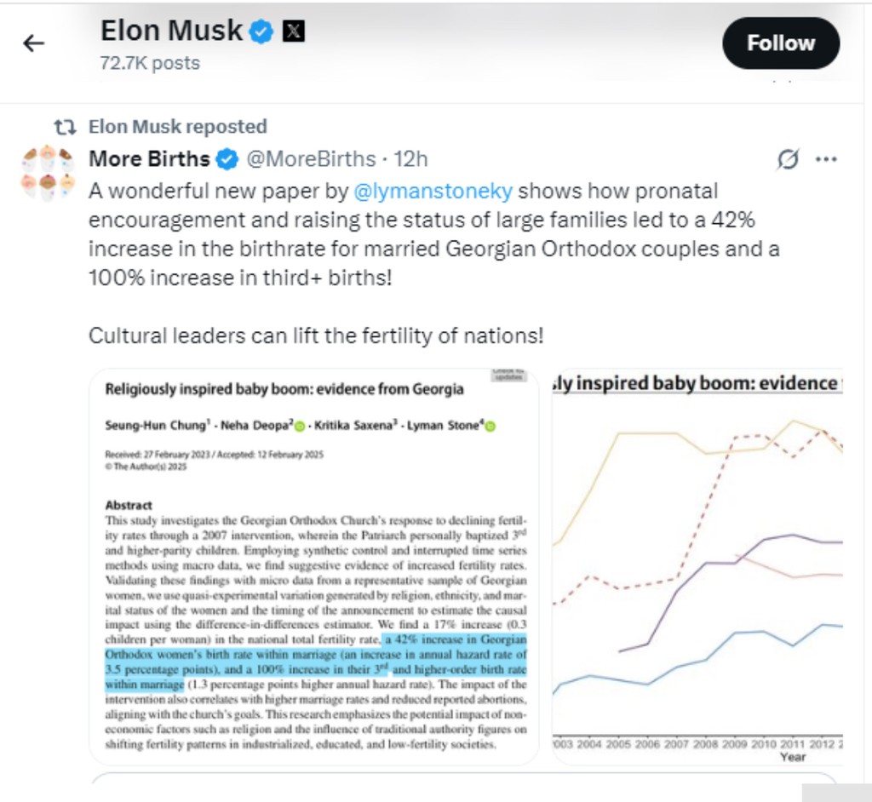
Task: Open the @MoreBirths handle
Action: coord(311,159)
